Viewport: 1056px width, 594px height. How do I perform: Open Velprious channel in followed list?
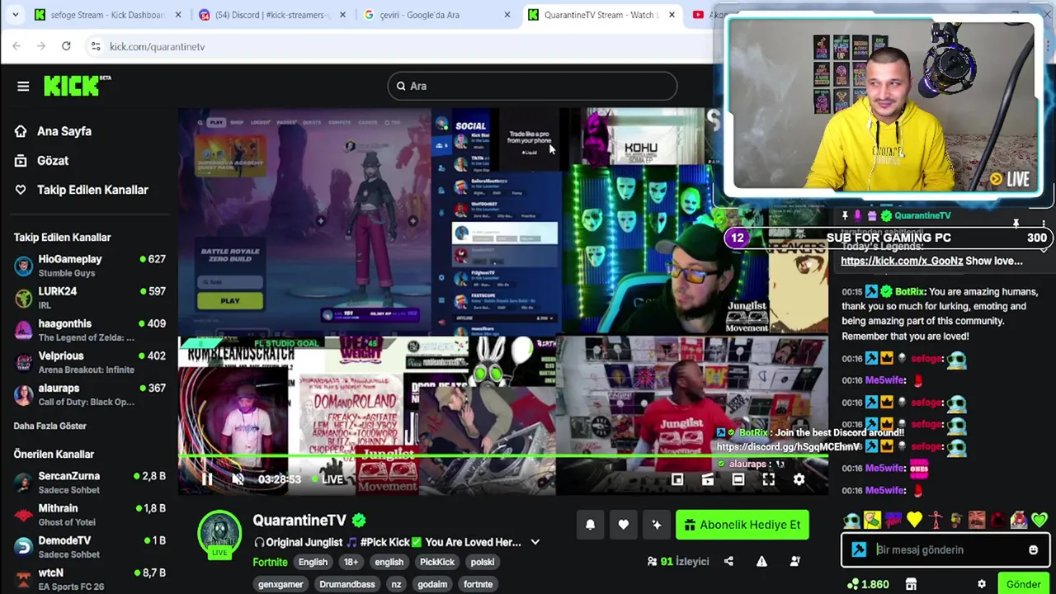tap(89, 362)
